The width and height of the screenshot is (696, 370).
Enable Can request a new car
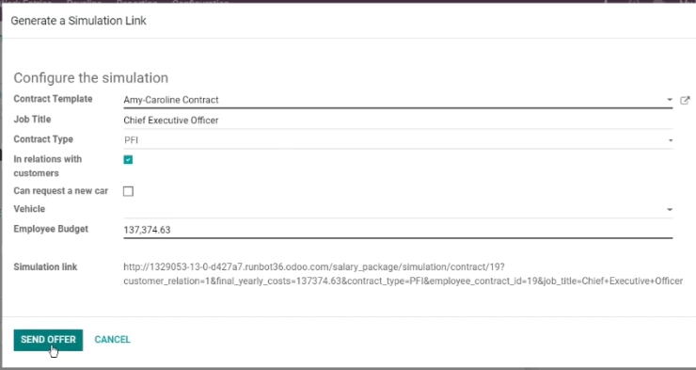click(128, 191)
